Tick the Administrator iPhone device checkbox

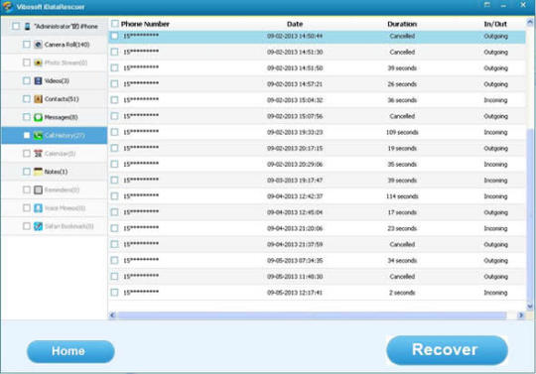(x=16, y=27)
